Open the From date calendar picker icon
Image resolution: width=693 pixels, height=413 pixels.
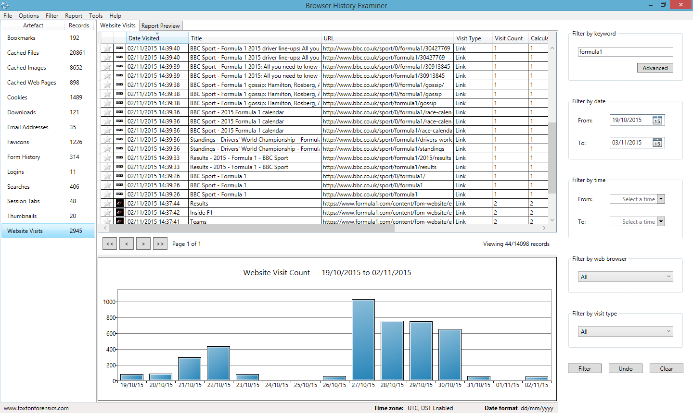point(657,120)
